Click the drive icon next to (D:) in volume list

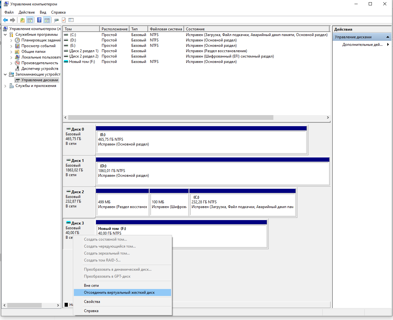tap(66, 40)
